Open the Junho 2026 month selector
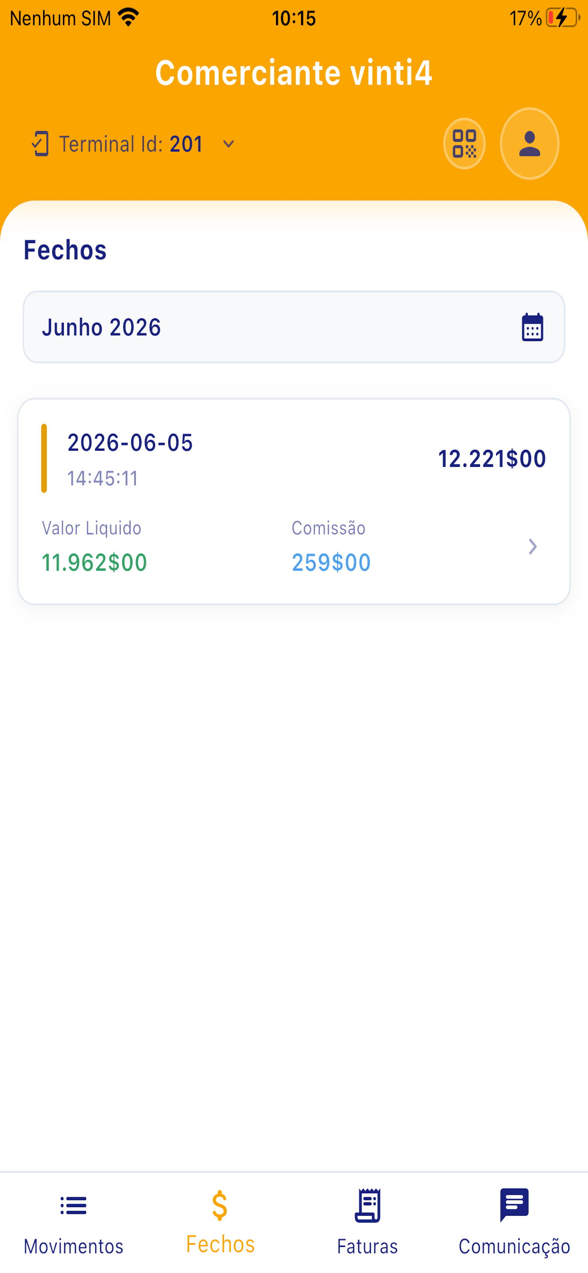The width and height of the screenshot is (588, 1273). coord(294,327)
